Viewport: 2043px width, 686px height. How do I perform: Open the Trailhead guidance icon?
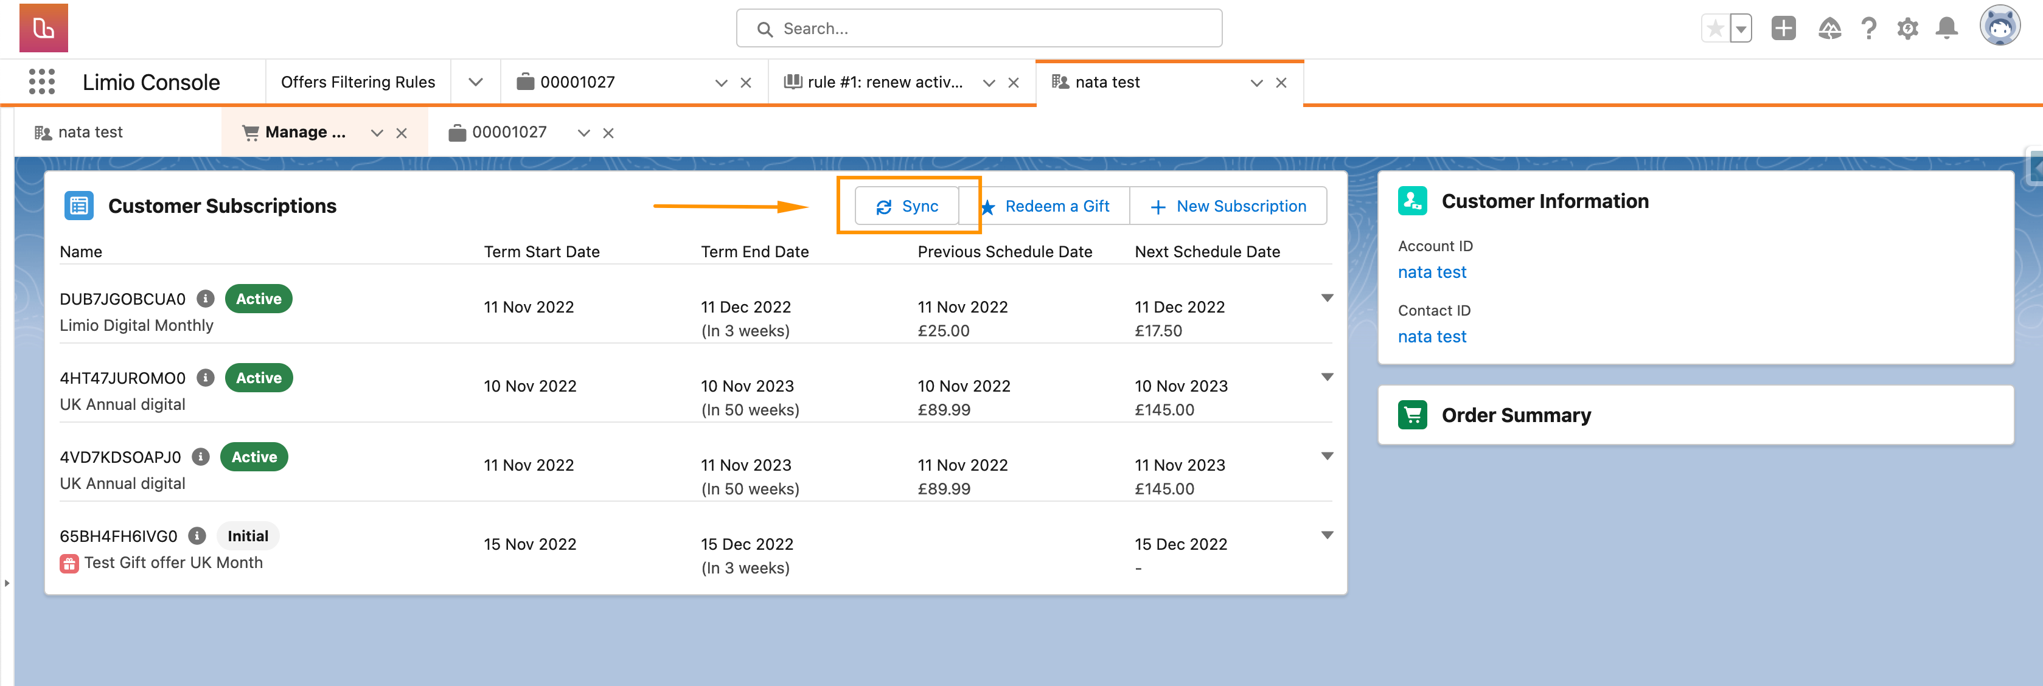(1829, 29)
